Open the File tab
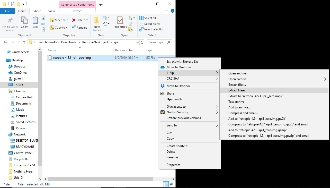330x188 pixels. 7,11
